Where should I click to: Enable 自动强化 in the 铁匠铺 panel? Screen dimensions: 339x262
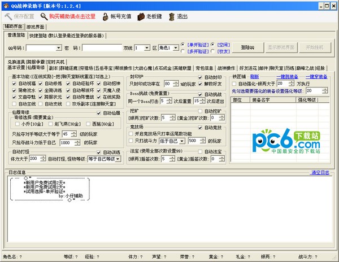click(234, 84)
